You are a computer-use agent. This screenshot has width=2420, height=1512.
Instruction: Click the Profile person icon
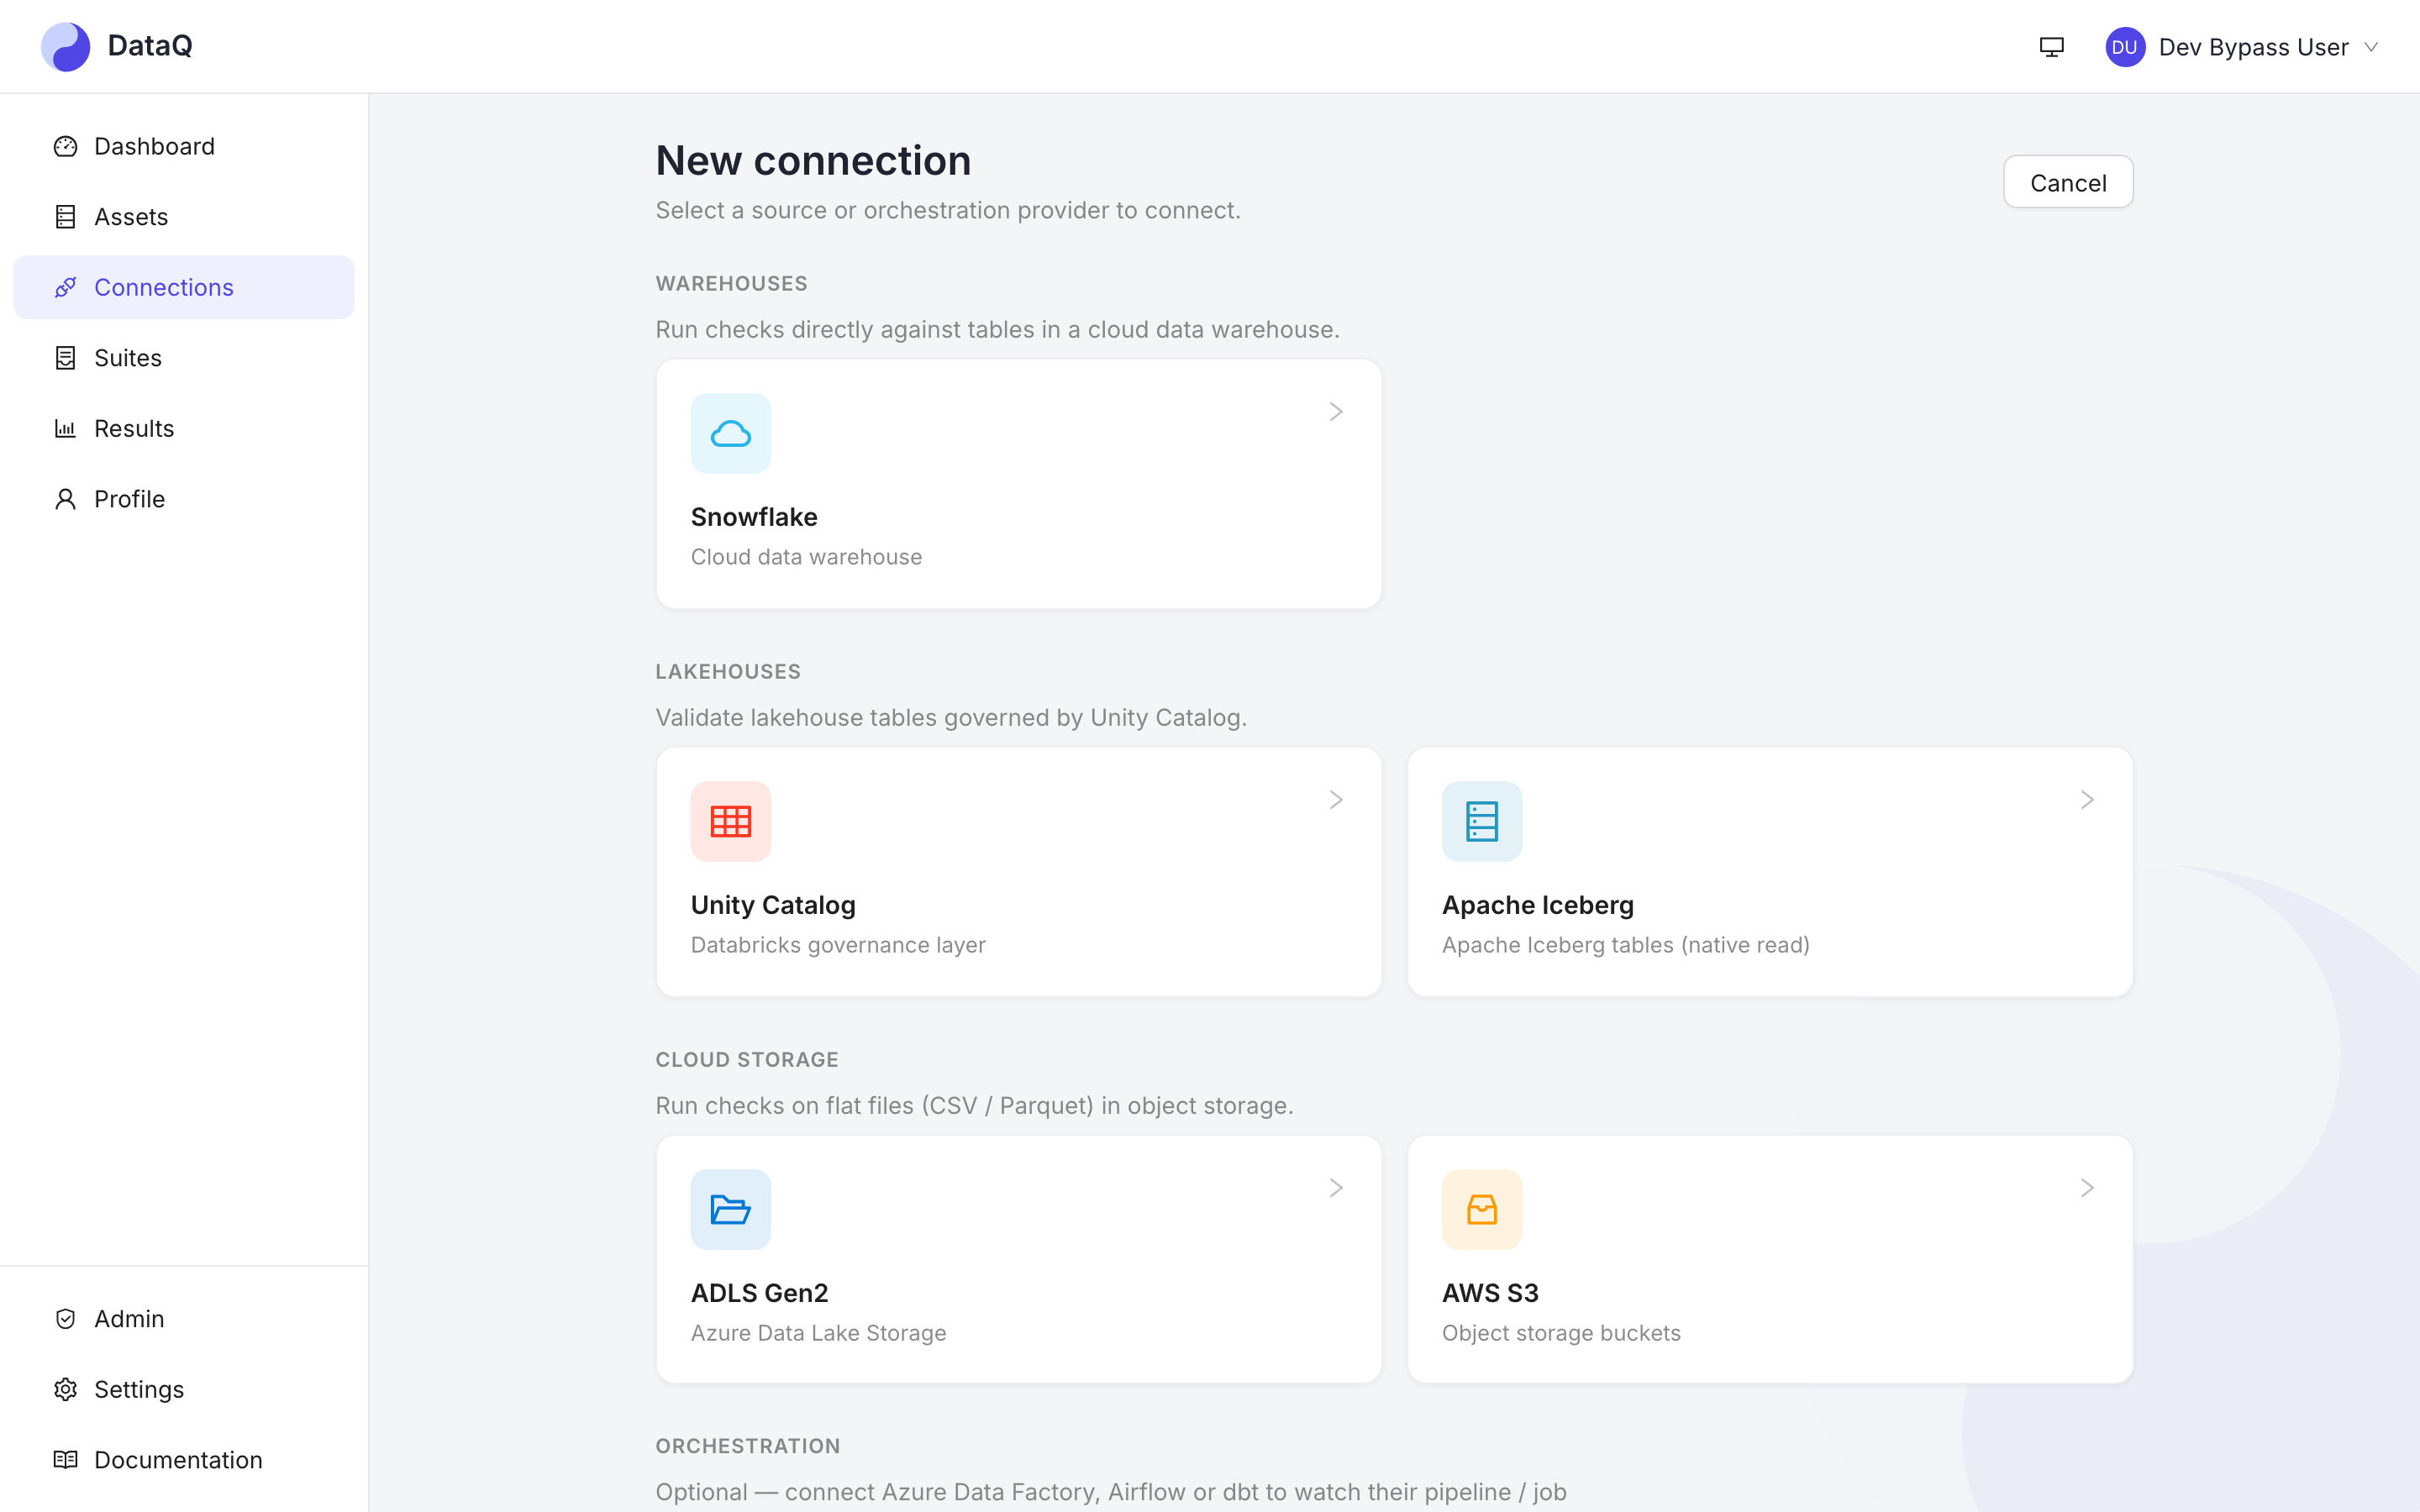click(65, 499)
